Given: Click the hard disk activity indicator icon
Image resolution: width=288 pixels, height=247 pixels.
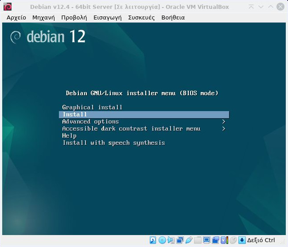Looking at the screenshot, I should (x=153, y=240).
